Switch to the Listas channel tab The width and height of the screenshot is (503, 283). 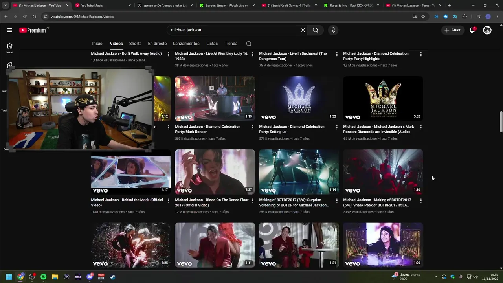[212, 44]
